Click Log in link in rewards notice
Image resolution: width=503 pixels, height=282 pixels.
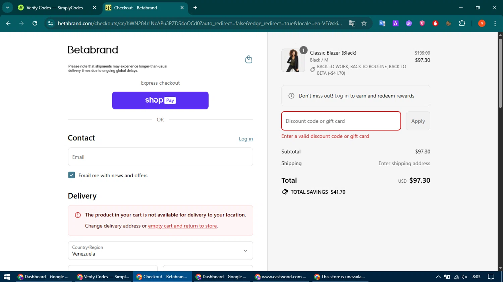[x=341, y=96]
